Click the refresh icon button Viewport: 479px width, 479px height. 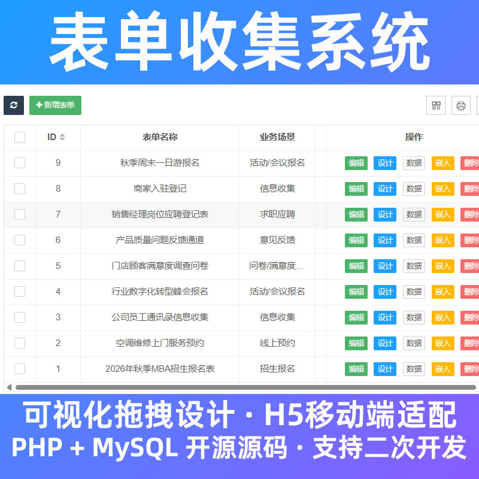(x=14, y=105)
